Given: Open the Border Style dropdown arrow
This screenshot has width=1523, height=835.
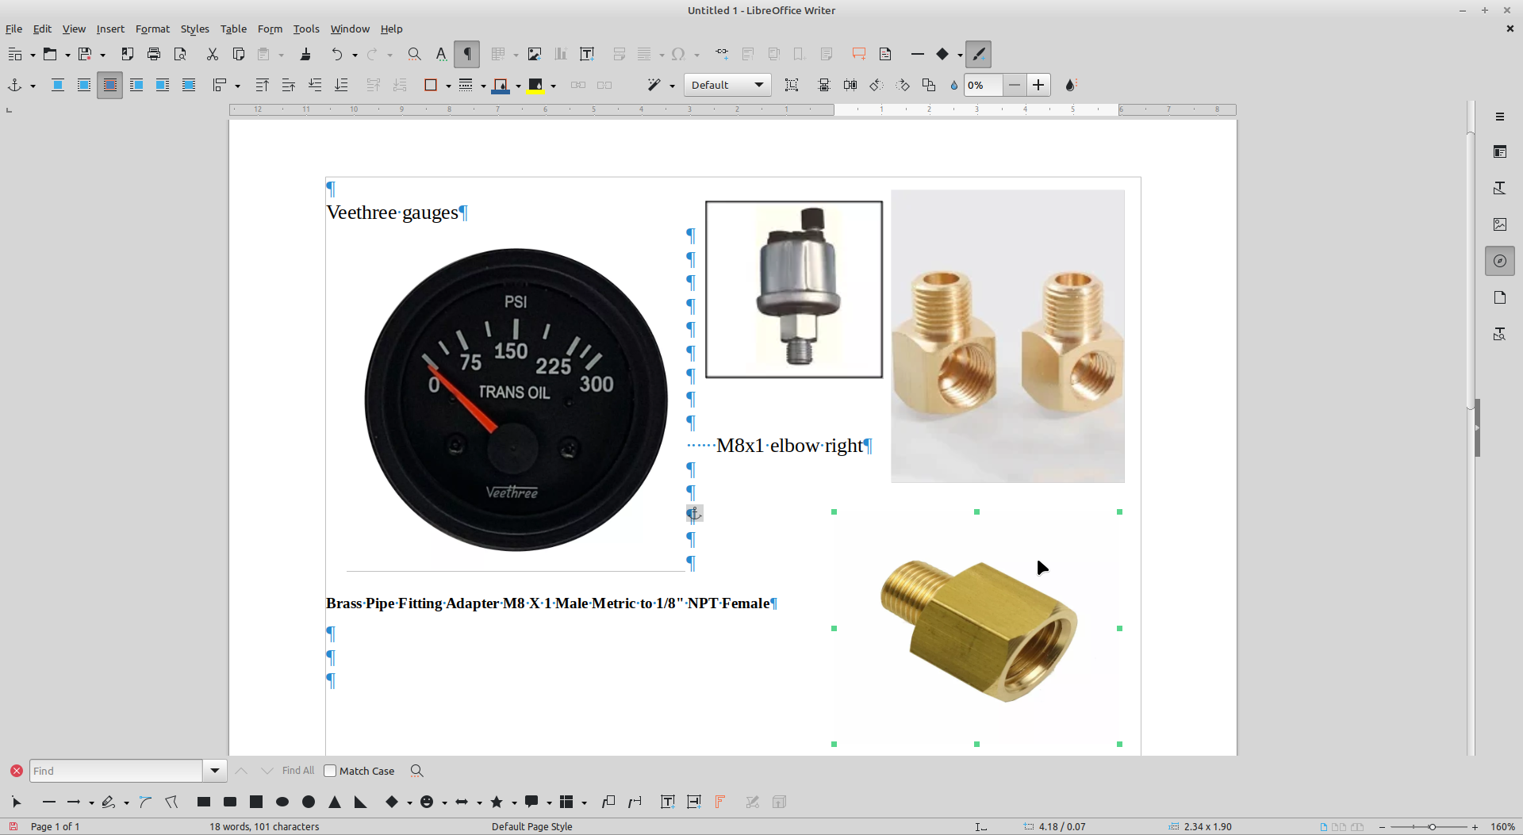Looking at the screenshot, I should click(483, 86).
